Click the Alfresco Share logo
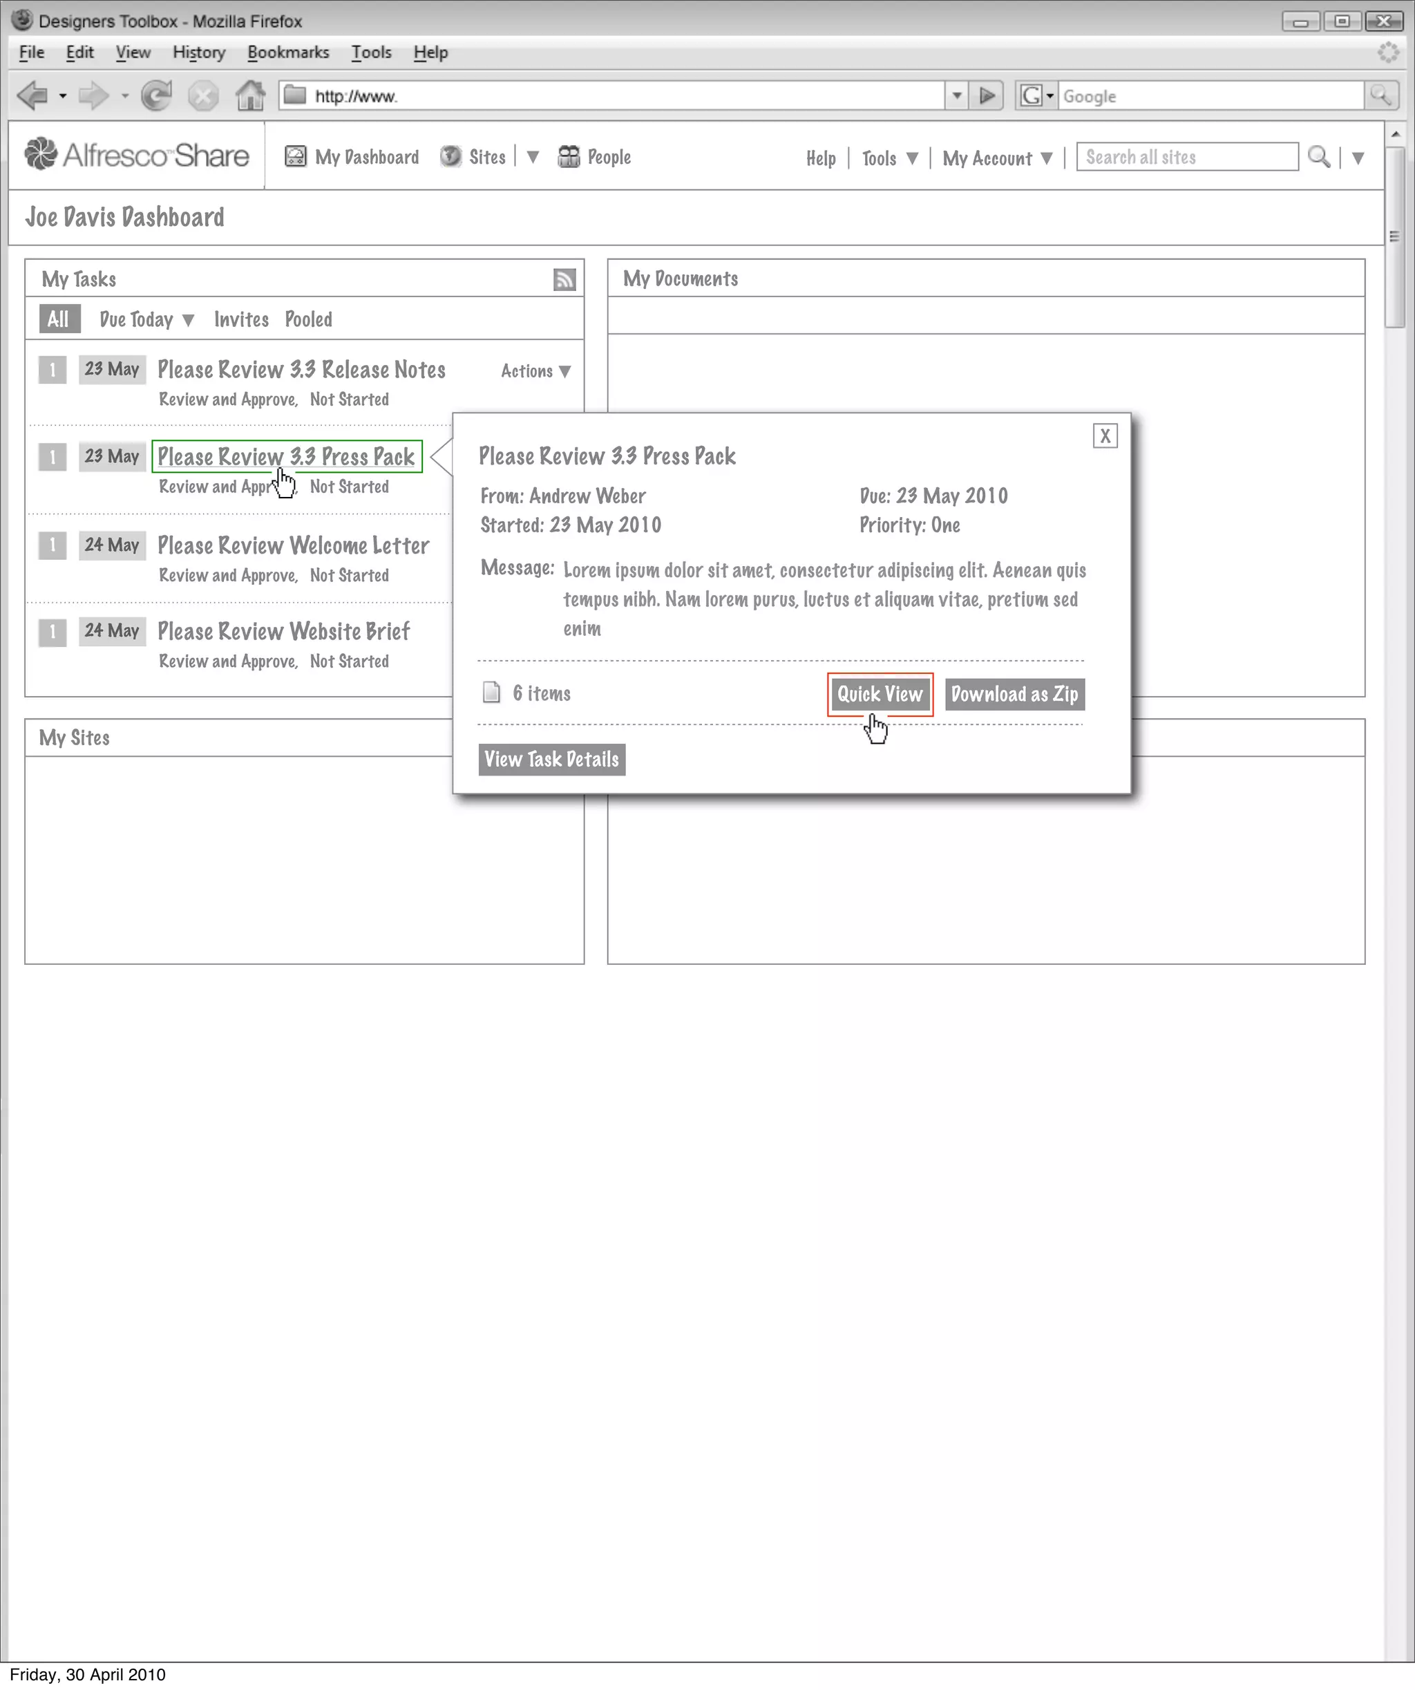Screen dimensions: 1415x1690 click(x=137, y=156)
